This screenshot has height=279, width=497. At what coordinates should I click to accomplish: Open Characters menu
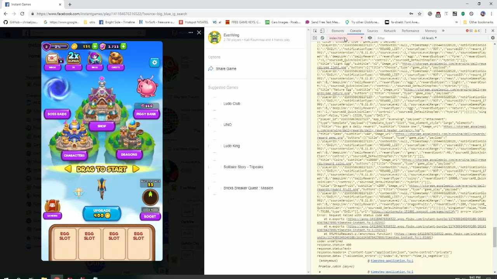[74, 155]
